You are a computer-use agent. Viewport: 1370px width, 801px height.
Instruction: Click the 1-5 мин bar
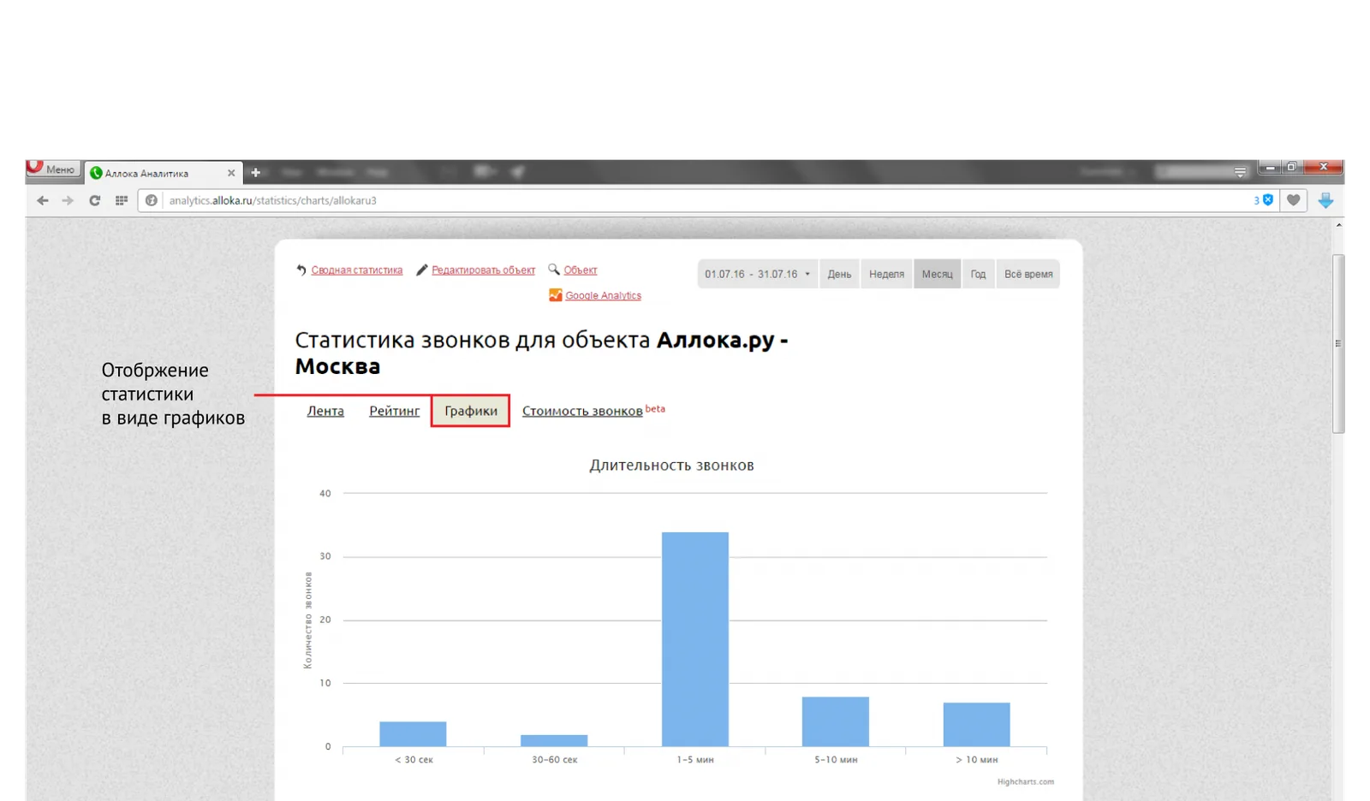pyautogui.click(x=695, y=639)
